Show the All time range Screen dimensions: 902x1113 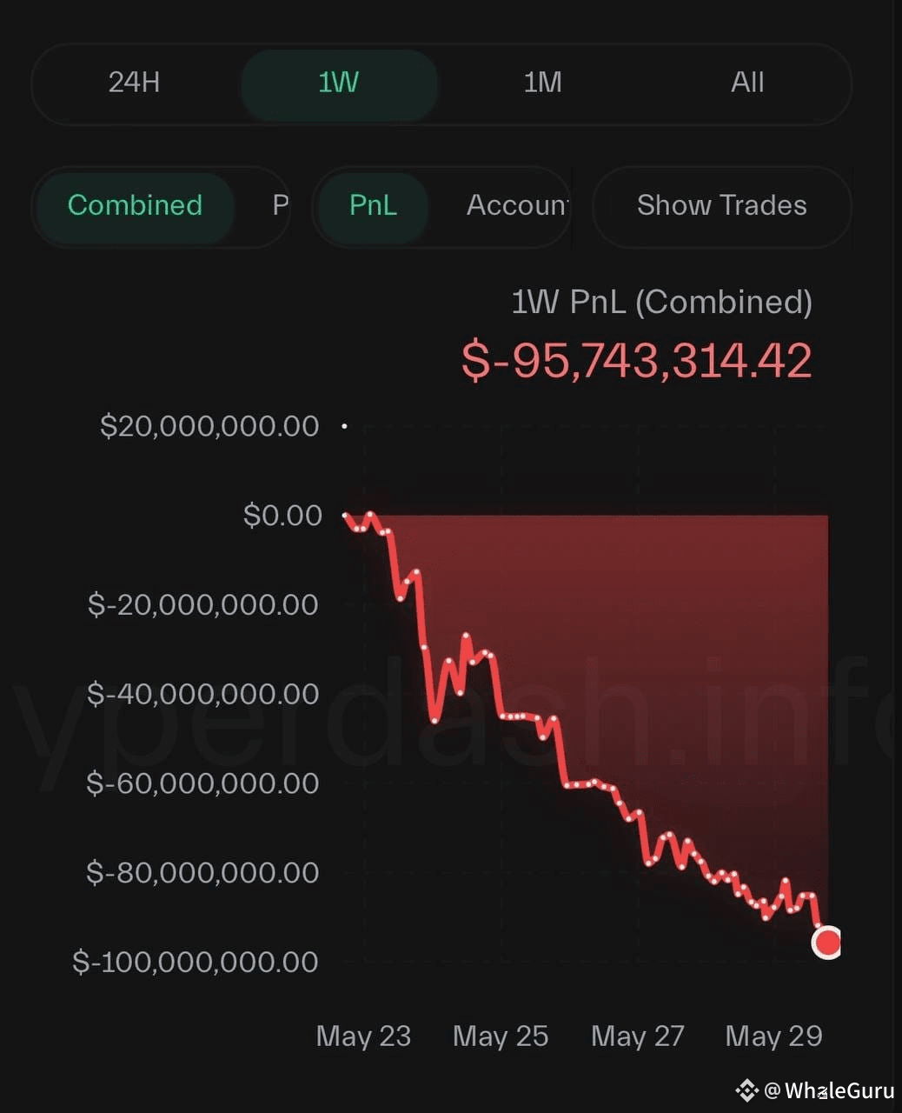click(747, 83)
